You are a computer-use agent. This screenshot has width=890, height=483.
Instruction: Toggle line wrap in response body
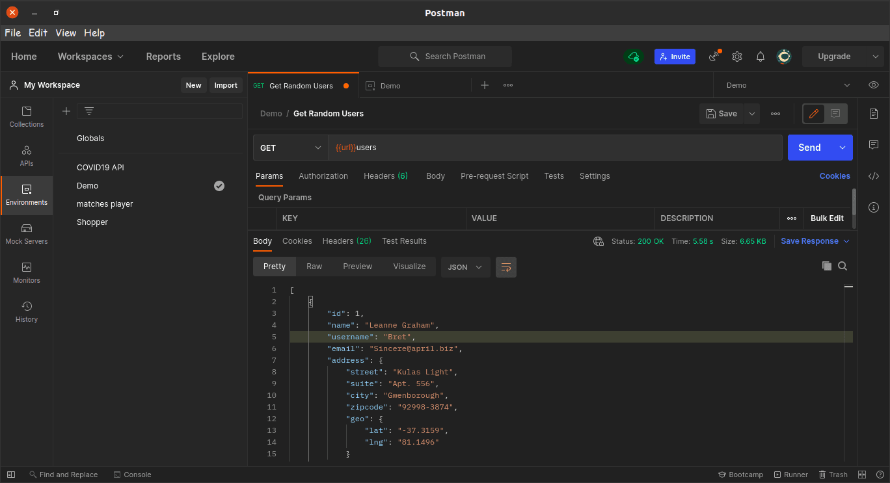point(506,267)
